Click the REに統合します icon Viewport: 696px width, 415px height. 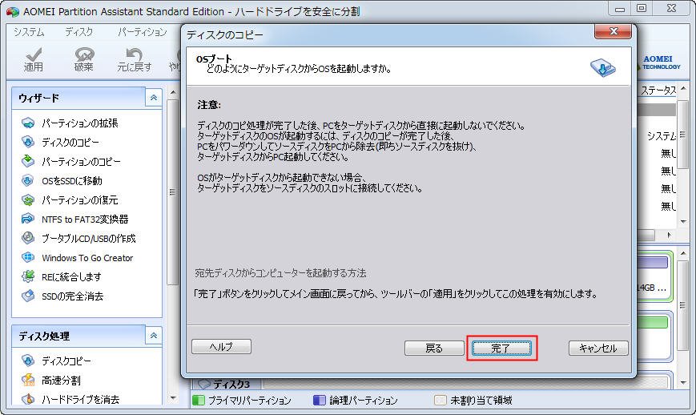(x=28, y=276)
